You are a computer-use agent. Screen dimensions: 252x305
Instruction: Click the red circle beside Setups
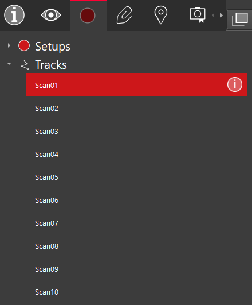(24, 45)
